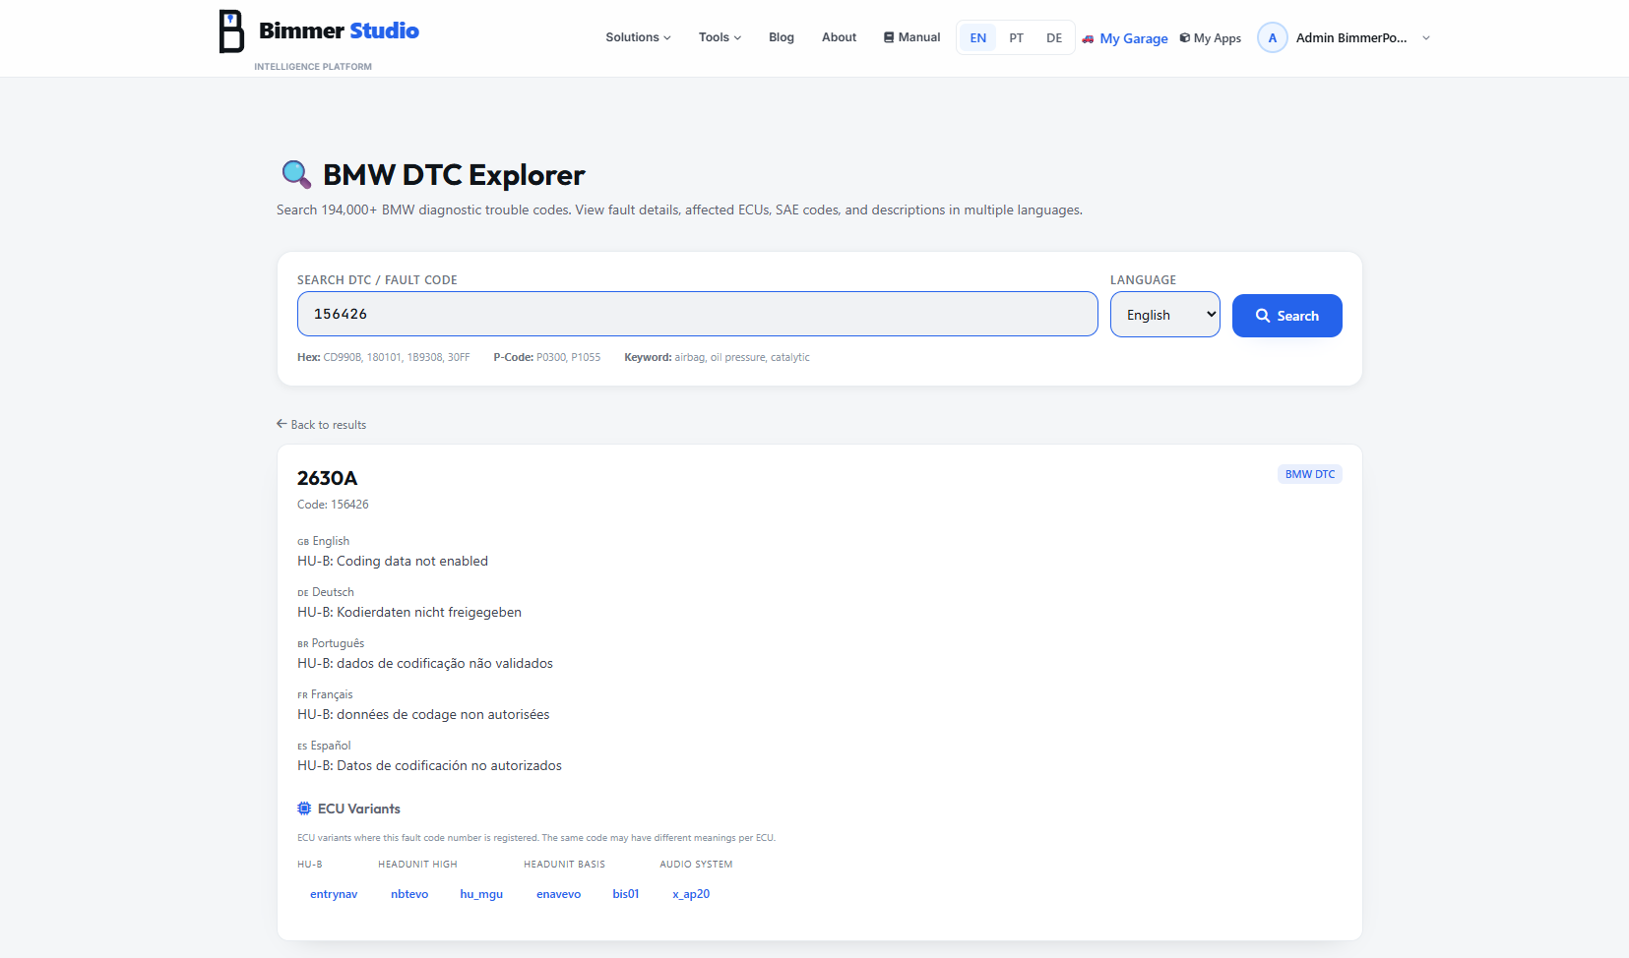The height and width of the screenshot is (958, 1629).
Task: Select keyword example airbag
Action: tap(689, 357)
